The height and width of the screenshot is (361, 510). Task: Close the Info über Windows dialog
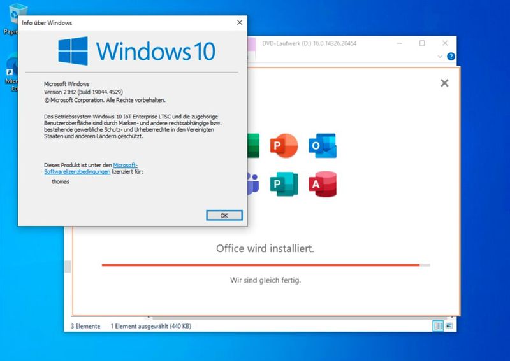(240, 22)
